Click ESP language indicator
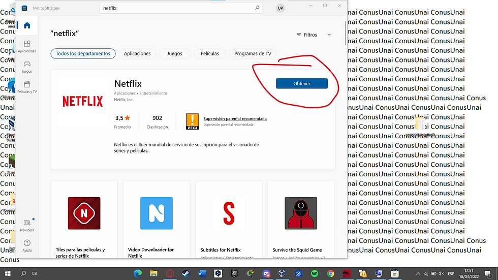 click(x=451, y=274)
